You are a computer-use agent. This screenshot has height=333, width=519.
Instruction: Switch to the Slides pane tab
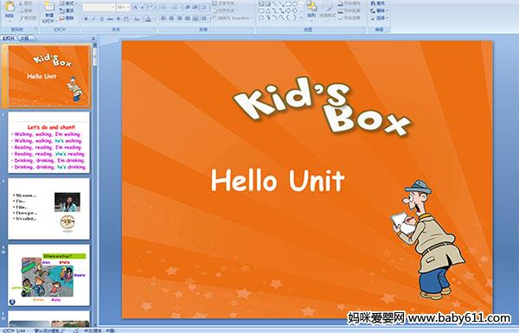click(x=9, y=38)
